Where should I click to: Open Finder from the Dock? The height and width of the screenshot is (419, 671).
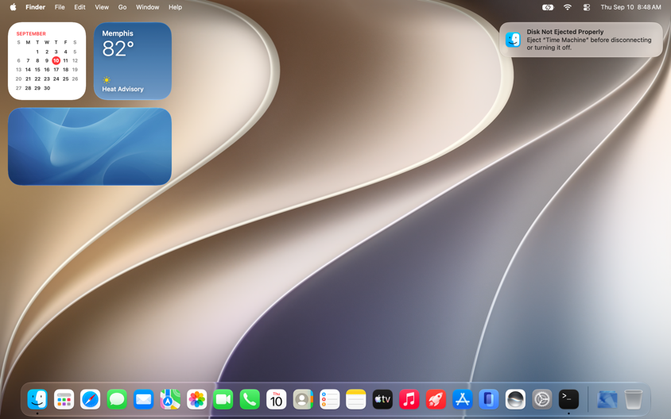pos(37,399)
